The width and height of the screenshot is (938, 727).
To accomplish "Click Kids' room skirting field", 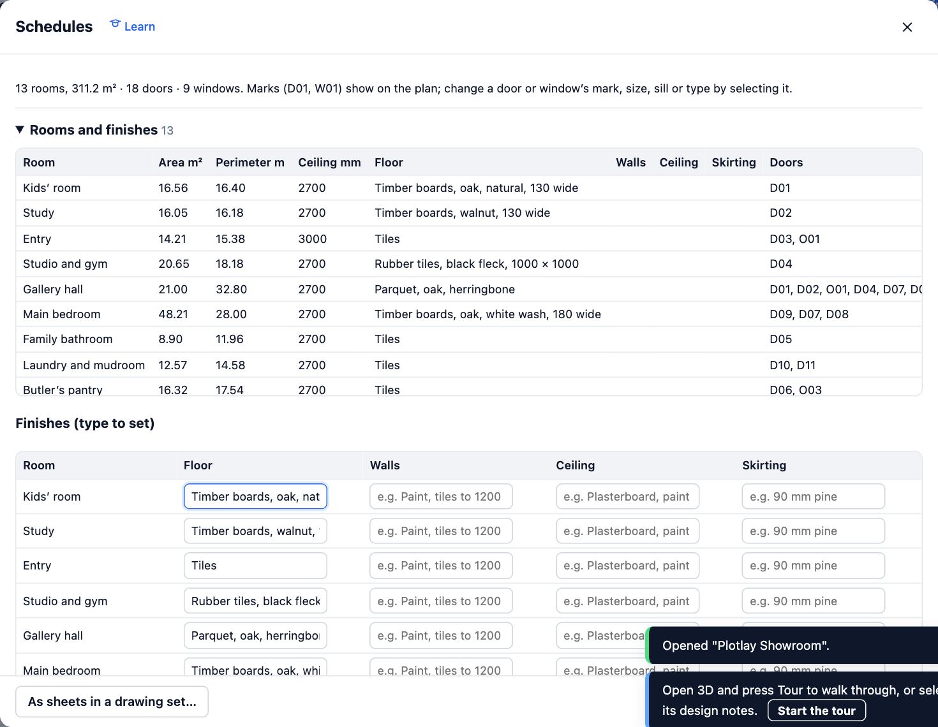I will [x=813, y=496].
